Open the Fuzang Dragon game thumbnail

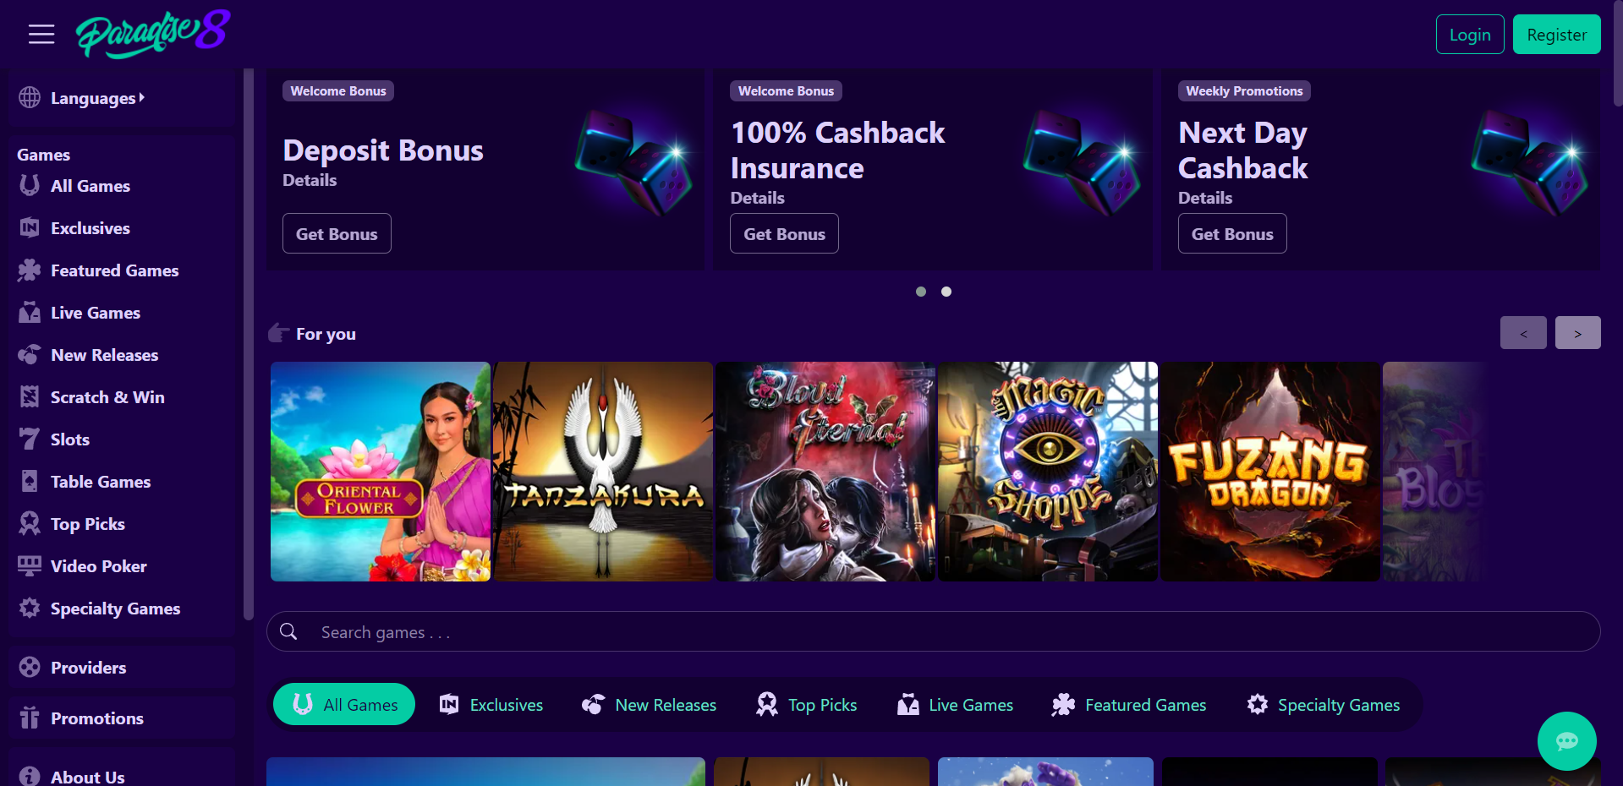point(1269,472)
